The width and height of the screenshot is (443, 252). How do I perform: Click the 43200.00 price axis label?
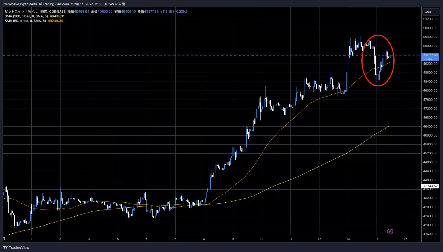(430, 198)
